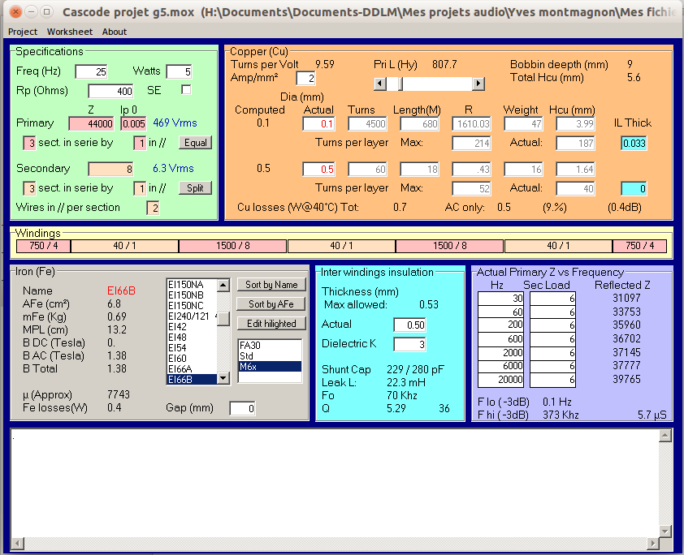This screenshot has height=555, width=684.
Task: Toggle the SE checkbox
Action: (186, 90)
